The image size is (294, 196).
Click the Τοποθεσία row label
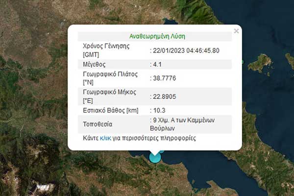pos(98,122)
